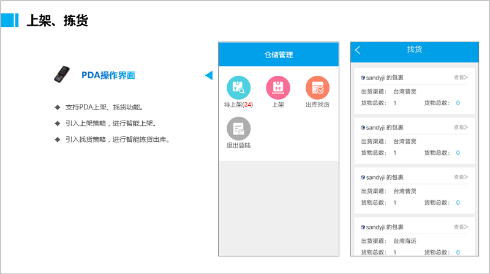Tap the package icon in the 台湾海运 card
Image resolution: width=490 pixels, height=274 pixels.
click(363, 227)
